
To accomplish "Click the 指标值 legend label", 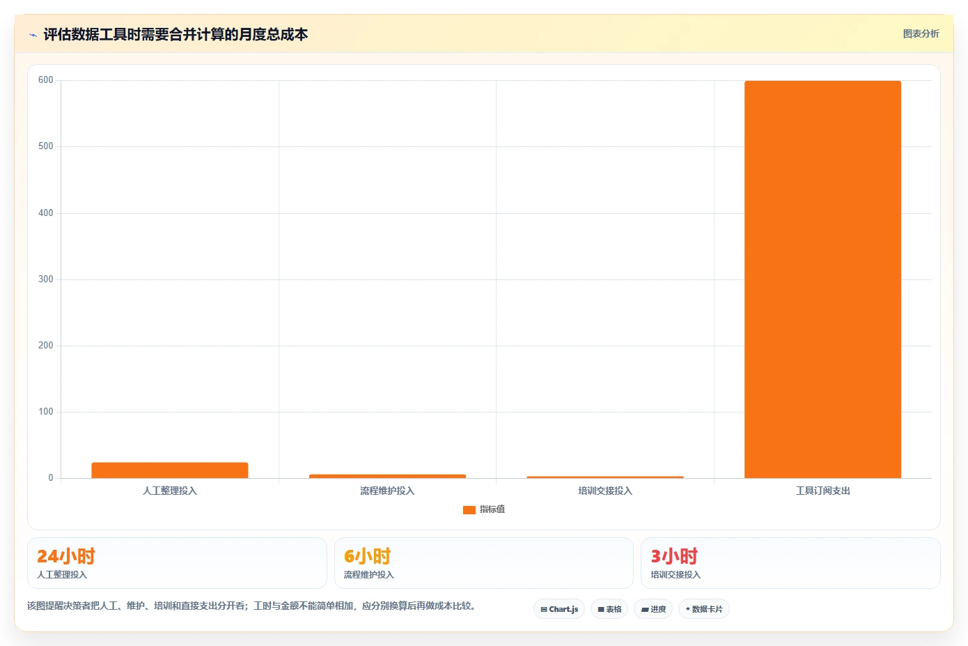I will point(492,509).
